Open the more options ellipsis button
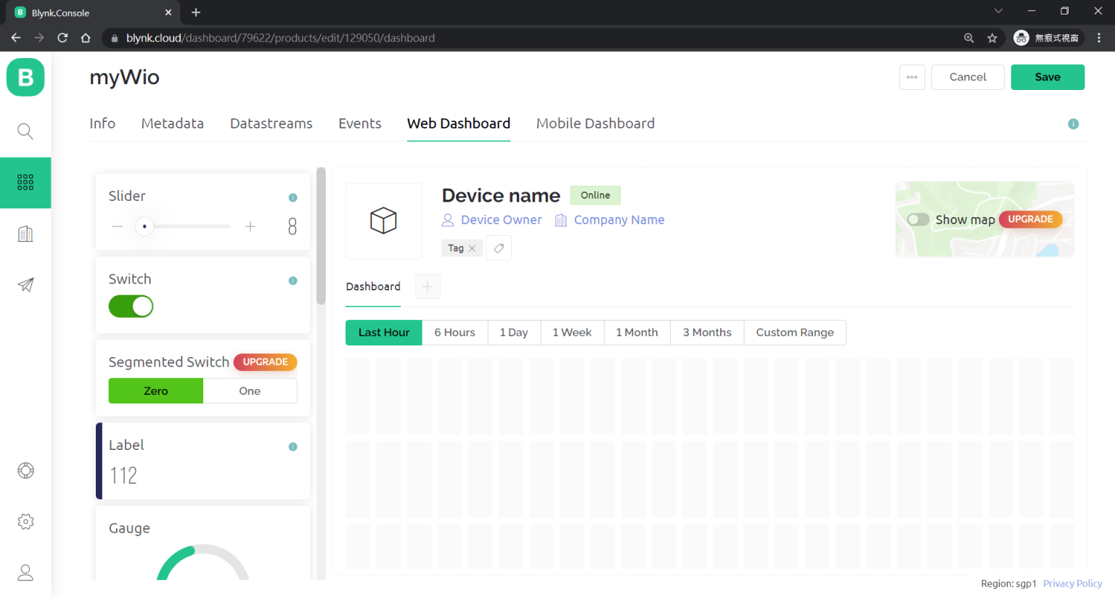This screenshot has height=598, width=1115. 912,77
